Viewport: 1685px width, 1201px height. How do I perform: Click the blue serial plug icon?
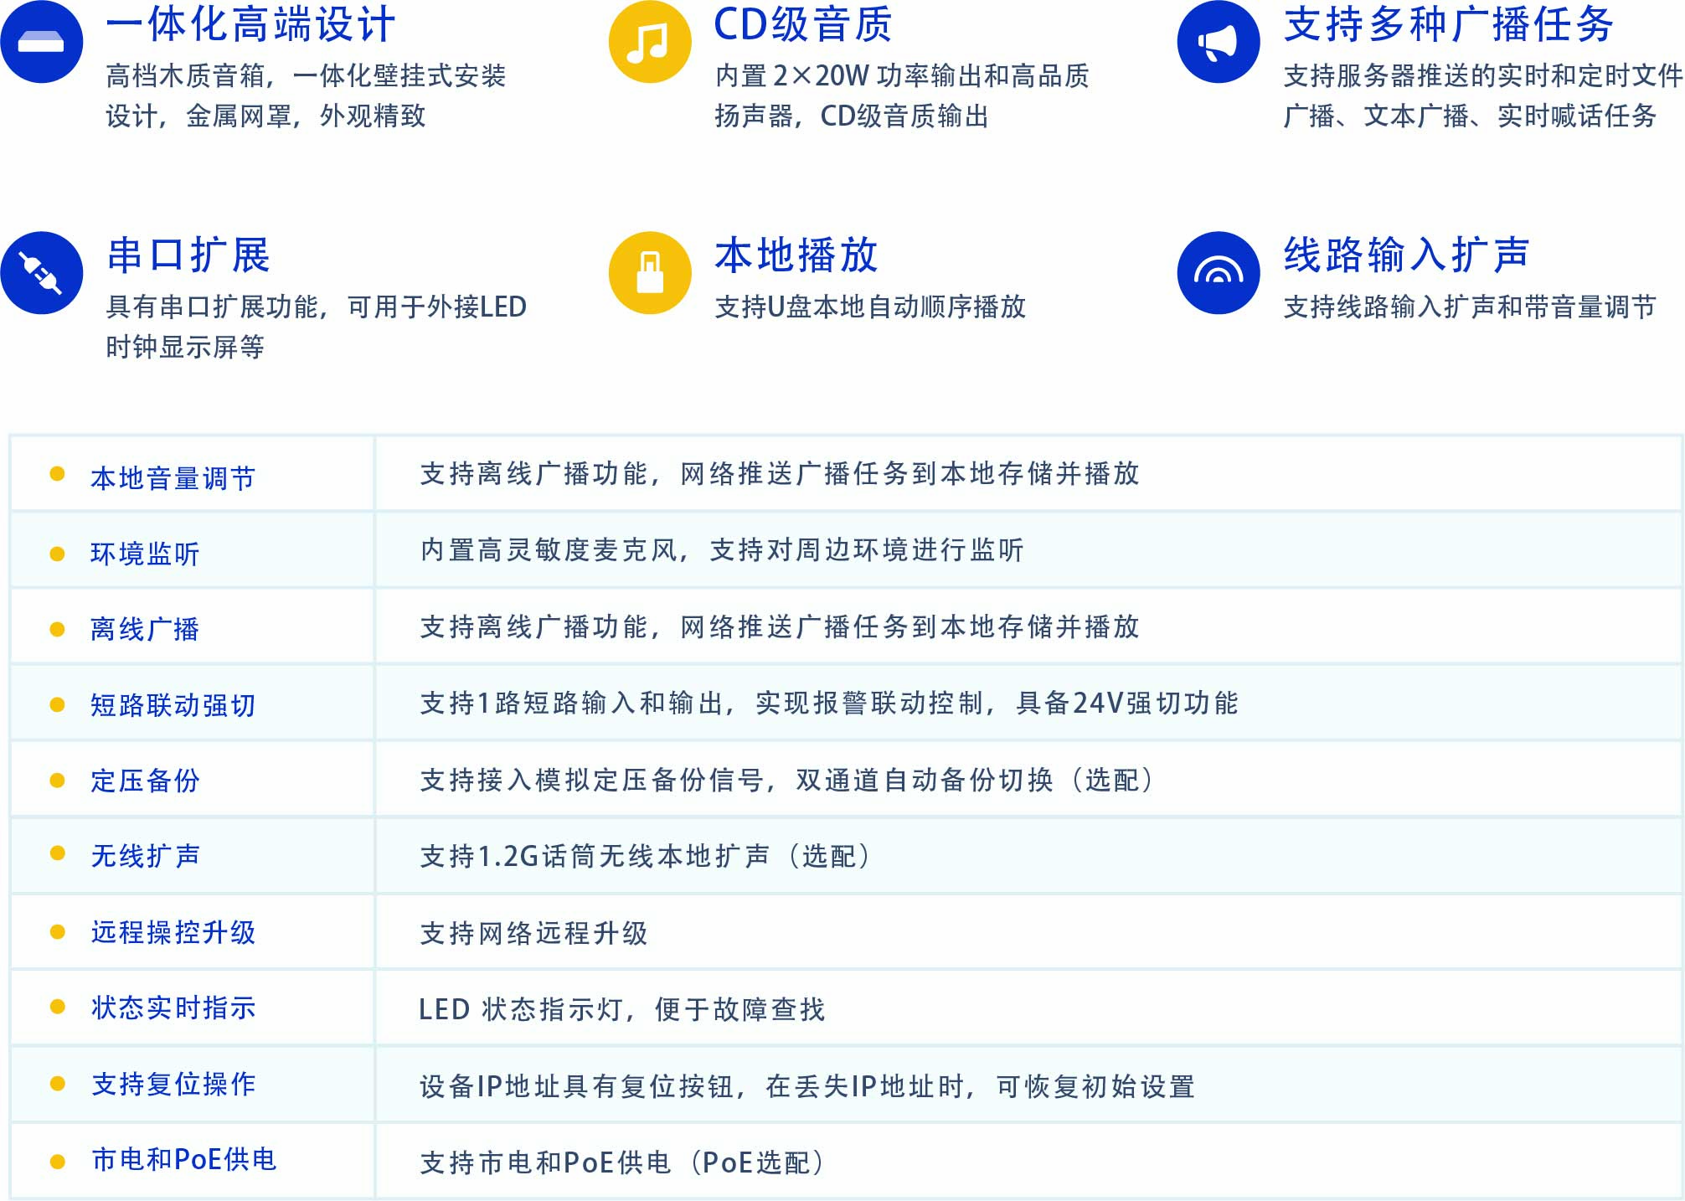pyautogui.click(x=41, y=273)
